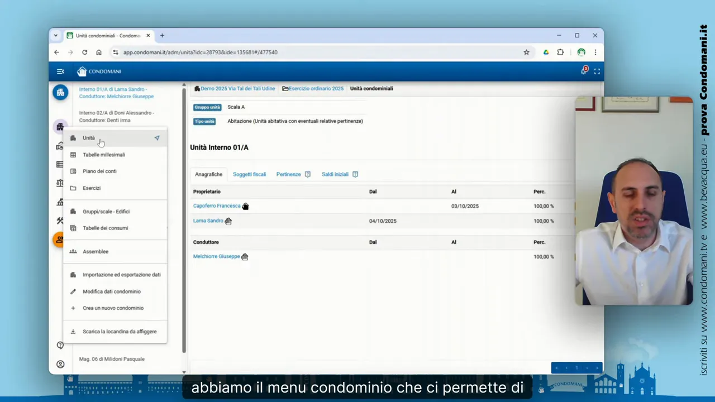
Task: Open the notifications bell
Action: point(584,71)
